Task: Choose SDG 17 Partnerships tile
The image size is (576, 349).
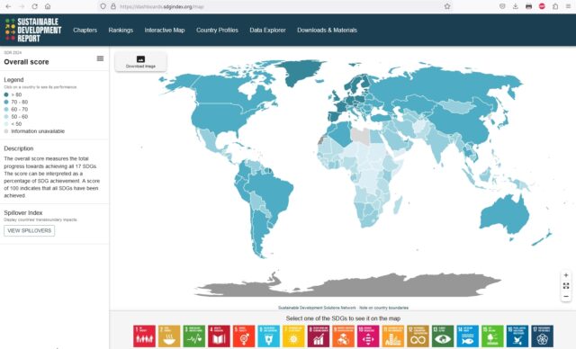Action: 542,336
